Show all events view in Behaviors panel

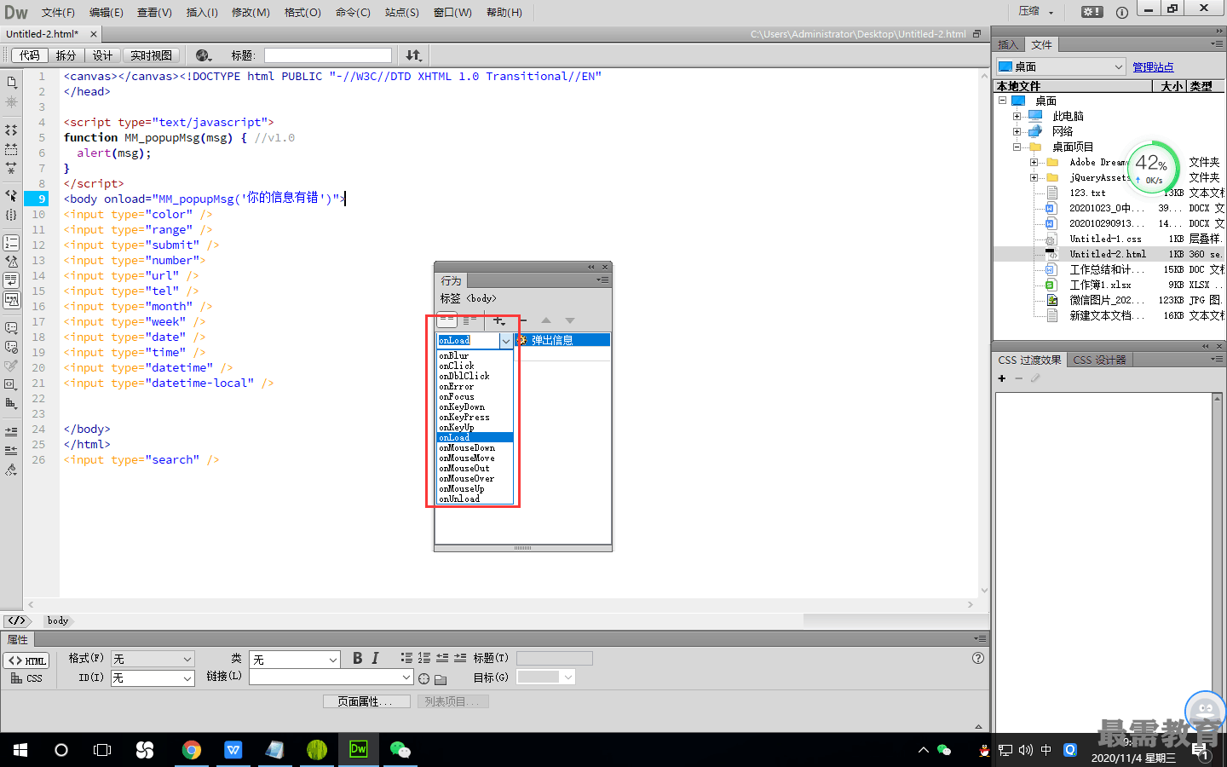click(x=469, y=320)
